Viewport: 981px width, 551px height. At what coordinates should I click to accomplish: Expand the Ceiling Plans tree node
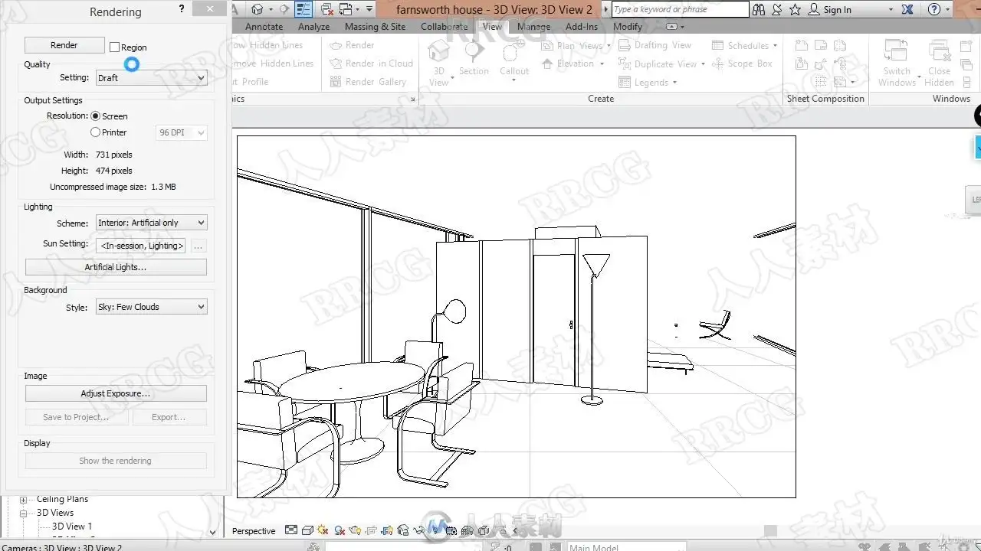click(x=23, y=500)
